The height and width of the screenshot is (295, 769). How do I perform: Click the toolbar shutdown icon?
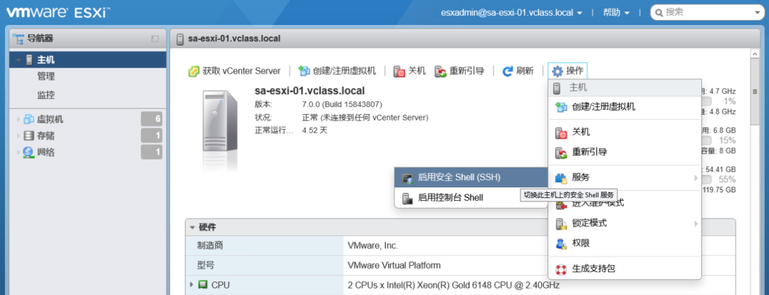(399, 72)
